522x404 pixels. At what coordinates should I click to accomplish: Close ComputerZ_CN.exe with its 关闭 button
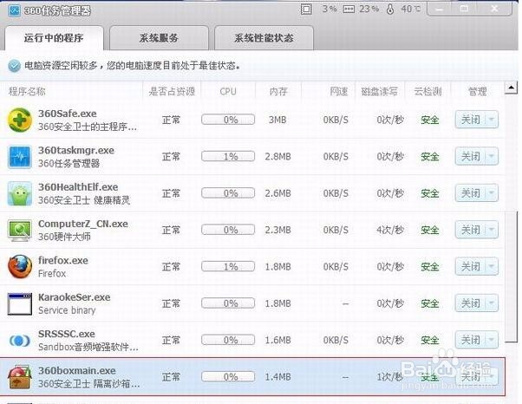[x=470, y=230]
